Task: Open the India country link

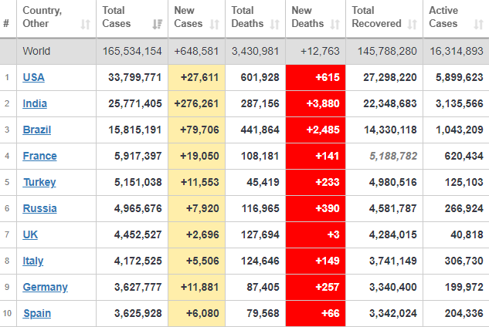Action: pos(35,103)
